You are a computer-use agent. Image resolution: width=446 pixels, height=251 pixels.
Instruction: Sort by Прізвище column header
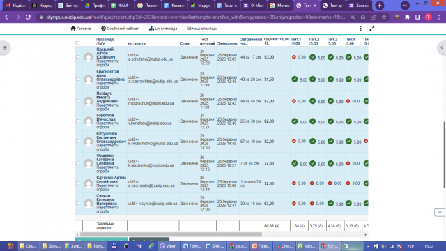tap(105, 39)
